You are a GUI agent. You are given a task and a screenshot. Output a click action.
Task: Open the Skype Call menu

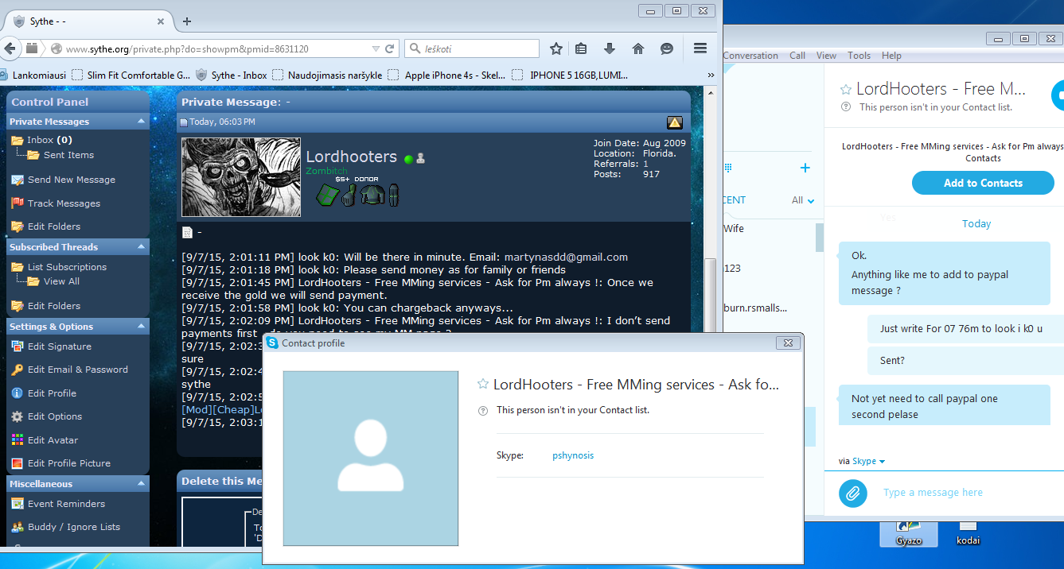[797, 56]
